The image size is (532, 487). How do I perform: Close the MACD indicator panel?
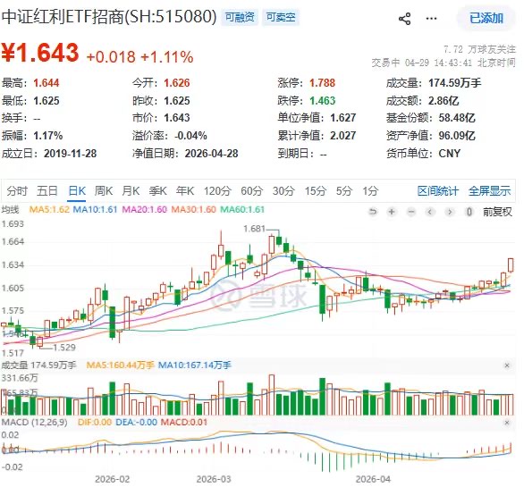tap(507, 423)
